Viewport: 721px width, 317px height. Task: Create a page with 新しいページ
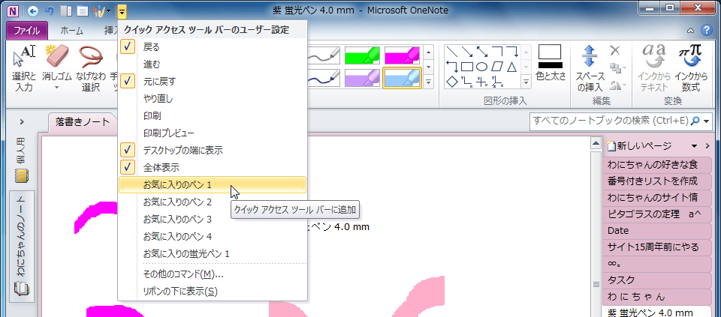(x=640, y=146)
